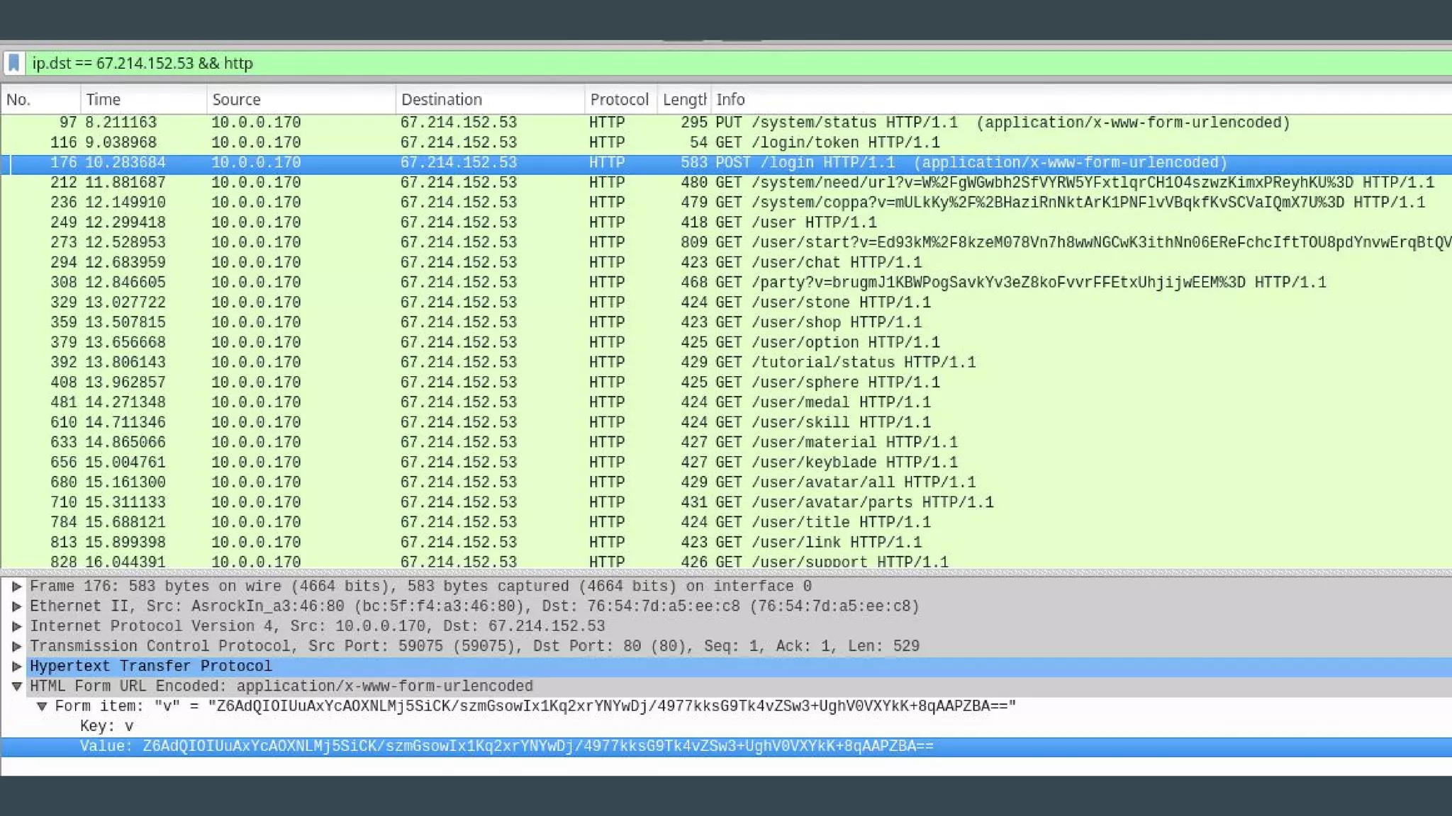Expand Hypertext Transfer Protocol section

(x=16, y=666)
